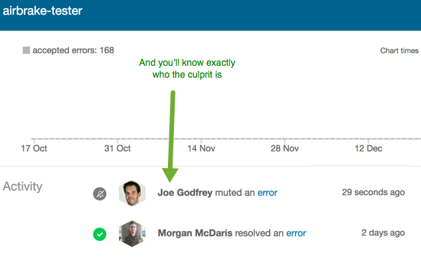Open Morgan McDaris's avatar
Viewport: 421px width, 257px height.
coord(132,234)
